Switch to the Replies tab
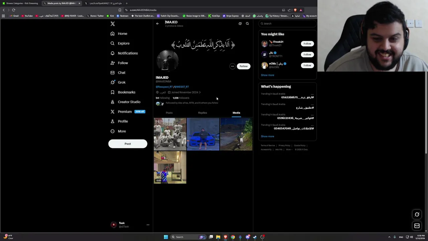Viewport: 428px width, 241px height. tap(202, 113)
